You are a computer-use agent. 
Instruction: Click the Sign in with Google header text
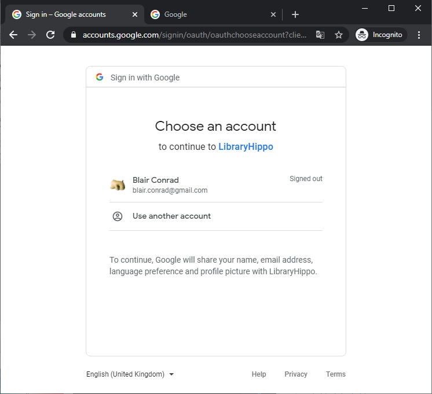pyautogui.click(x=145, y=78)
